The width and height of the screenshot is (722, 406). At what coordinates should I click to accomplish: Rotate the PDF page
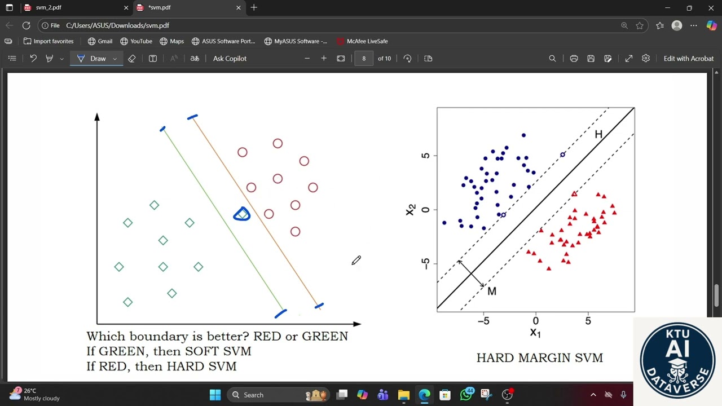coord(407,59)
